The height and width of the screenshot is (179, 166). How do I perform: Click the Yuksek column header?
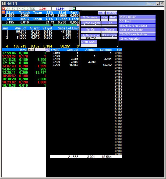coord(24,12)
